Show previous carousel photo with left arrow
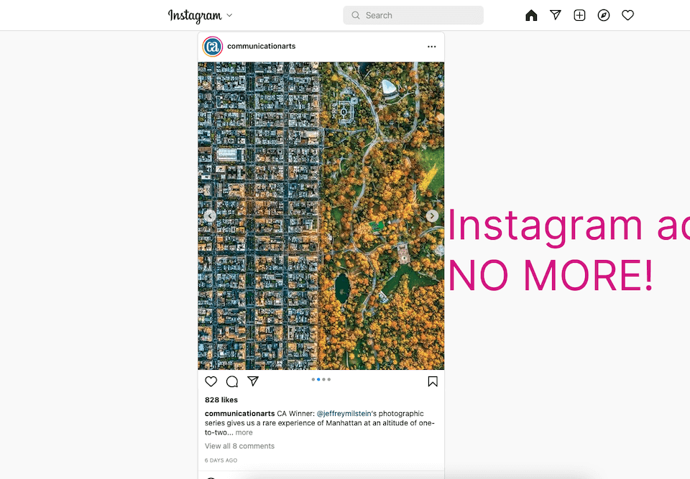The height and width of the screenshot is (479, 690). tap(210, 215)
